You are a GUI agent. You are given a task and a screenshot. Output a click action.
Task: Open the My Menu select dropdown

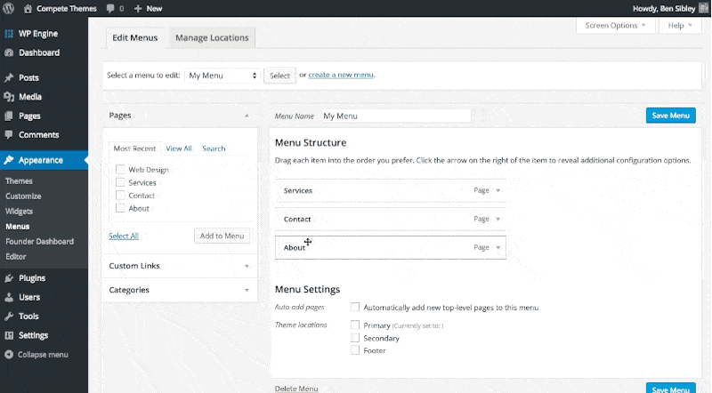click(x=222, y=76)
